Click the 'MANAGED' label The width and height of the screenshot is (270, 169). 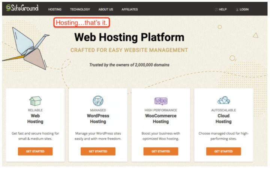[x=98, y=110]
